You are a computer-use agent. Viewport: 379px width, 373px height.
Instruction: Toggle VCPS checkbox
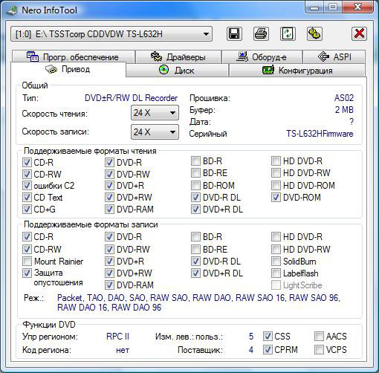pyautogui.click(x=319, y=349)
